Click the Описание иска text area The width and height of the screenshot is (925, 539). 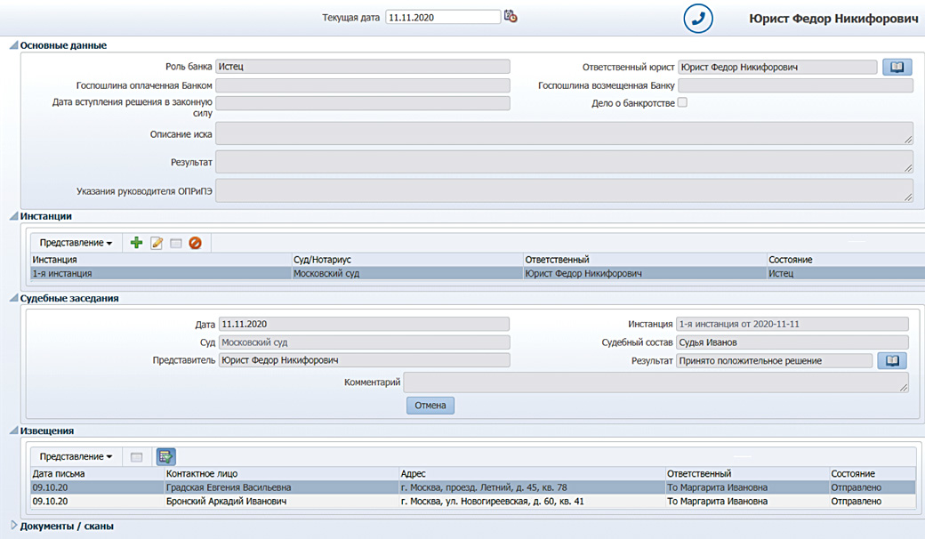[564, 133]
